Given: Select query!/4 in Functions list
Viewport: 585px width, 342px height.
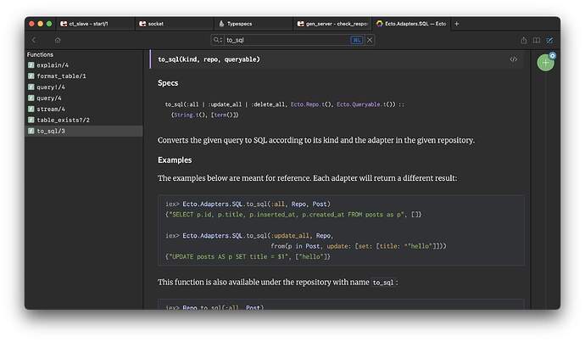Looking at the screenshot, I should pyautogui.click(x=84, y=87).
